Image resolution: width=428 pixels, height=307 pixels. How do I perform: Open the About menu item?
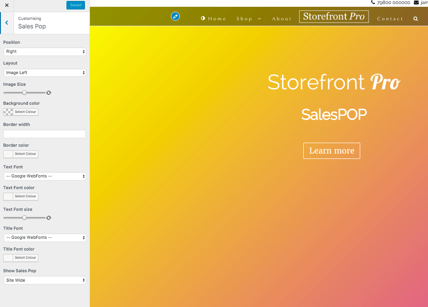click(x=282, y=19)
